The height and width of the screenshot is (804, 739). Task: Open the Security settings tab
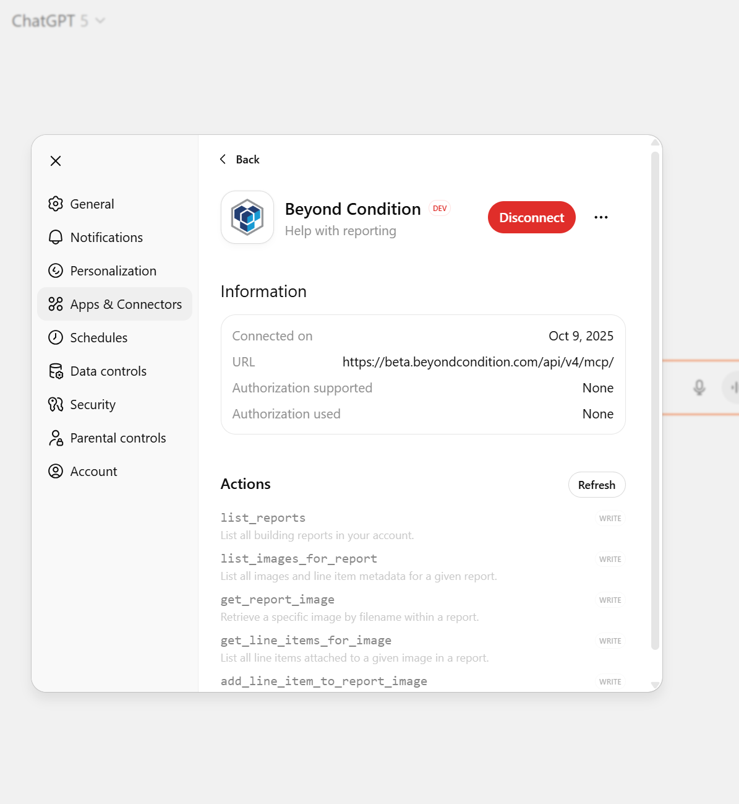[x=114, y=404]
